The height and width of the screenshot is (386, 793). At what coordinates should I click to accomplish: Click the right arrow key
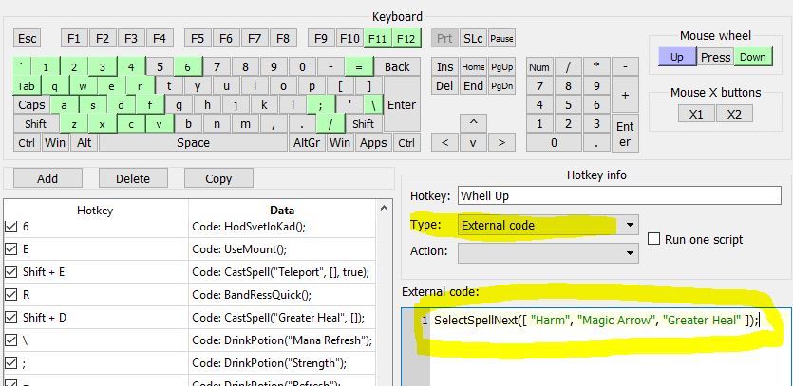tap(501, 143)
